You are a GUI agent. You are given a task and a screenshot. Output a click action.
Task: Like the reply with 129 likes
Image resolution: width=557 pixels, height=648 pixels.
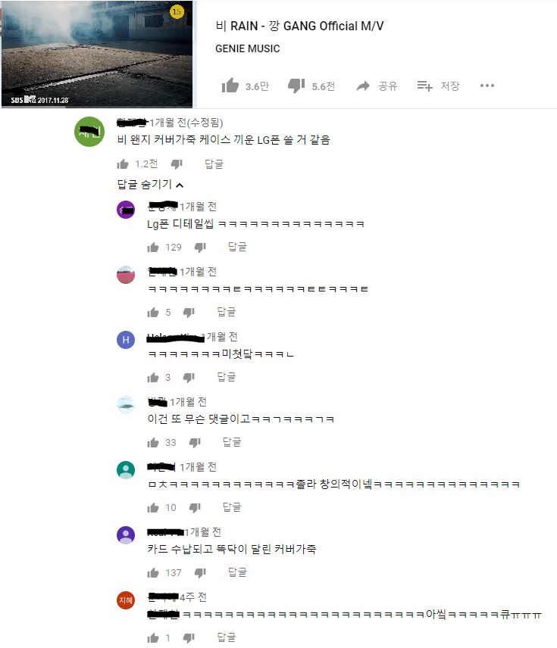153,247
